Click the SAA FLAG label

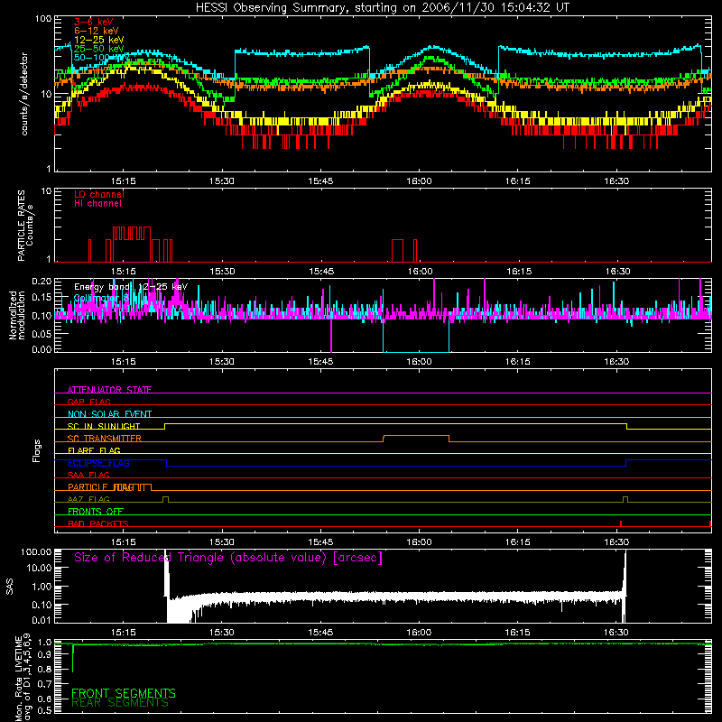tap(88, 475)
